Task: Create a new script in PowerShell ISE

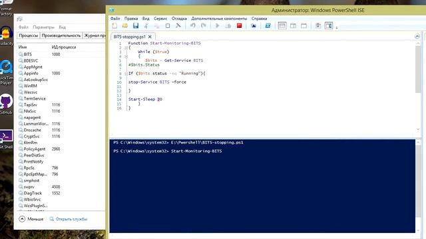Action: [114, 26]
